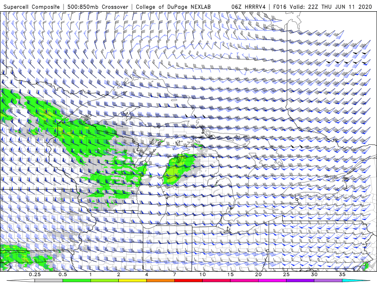
Task: Click the "35" legend value
Action: (x=342, y=275)
